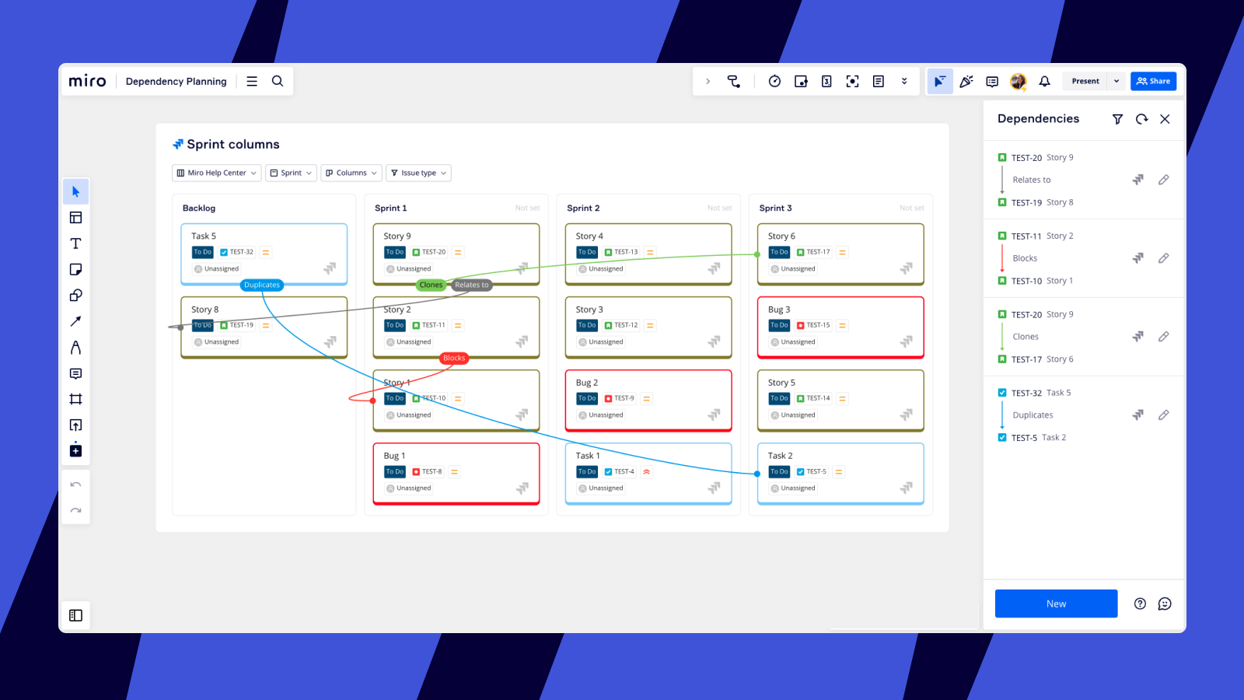The height and width of the screenshot is (700, 1244).
Task: Open the Sticky note tool
Action: pyautogui.click(x=75, y=269)
